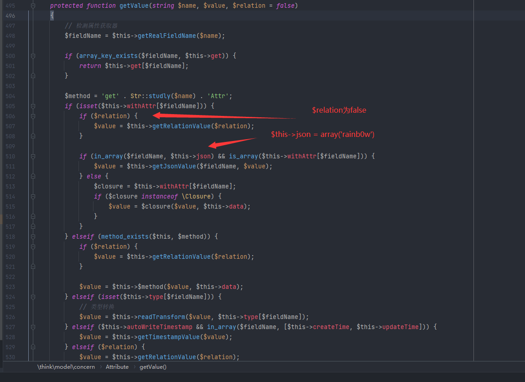Viewport: 525px width, 382px height.
Task: Fold the array_key_exists if block at line 500
Action: pyautogui.click(x=33, y=56)
